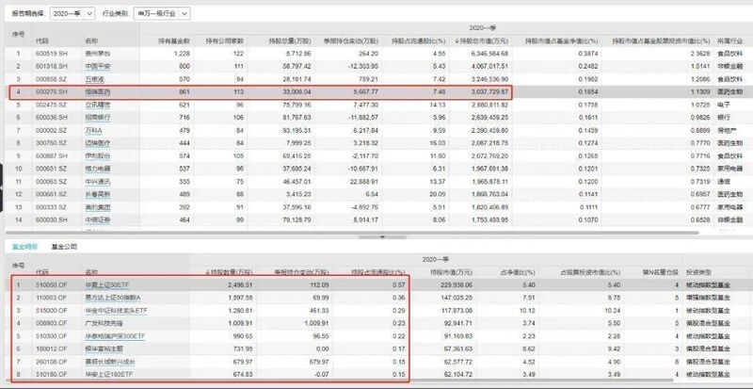
Task: Select 通信 industry cell
Action: click(x=724, y=182)
